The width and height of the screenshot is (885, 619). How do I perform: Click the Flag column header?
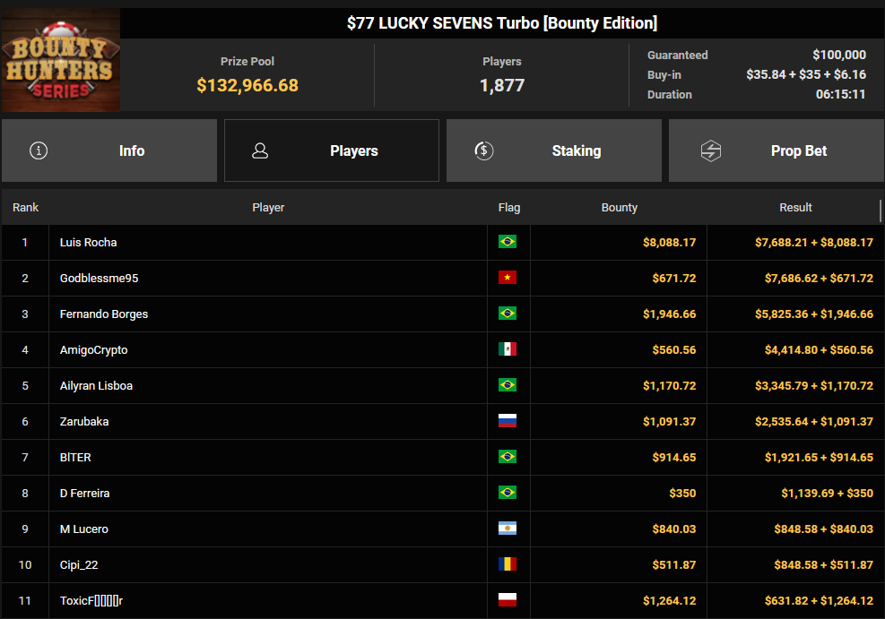[x=509, y=208]
